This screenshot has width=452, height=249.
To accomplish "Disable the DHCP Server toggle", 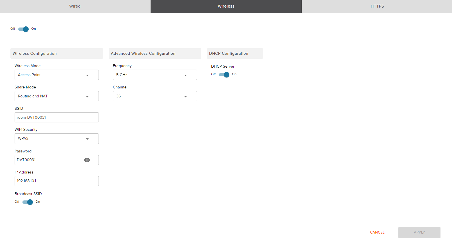I will coord(224,75).
